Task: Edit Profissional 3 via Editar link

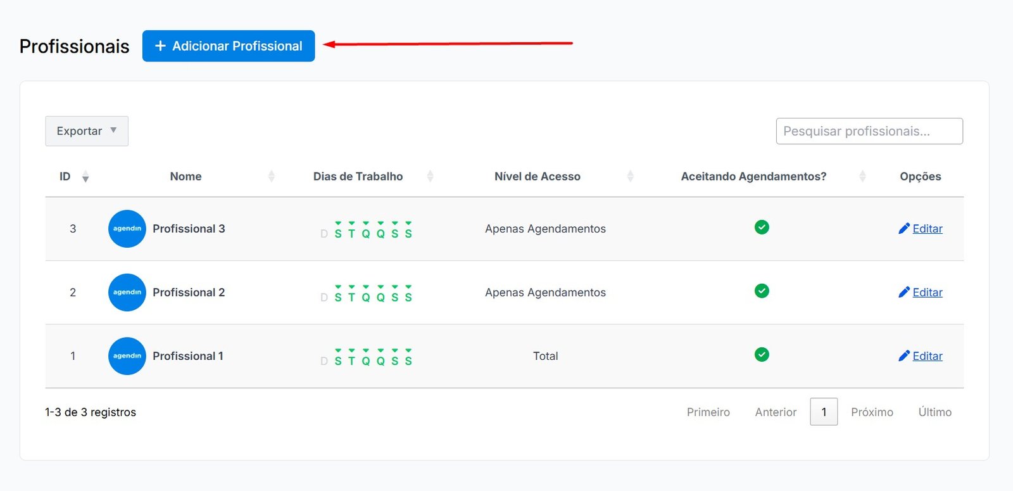Action: click(x=927, y=229)
